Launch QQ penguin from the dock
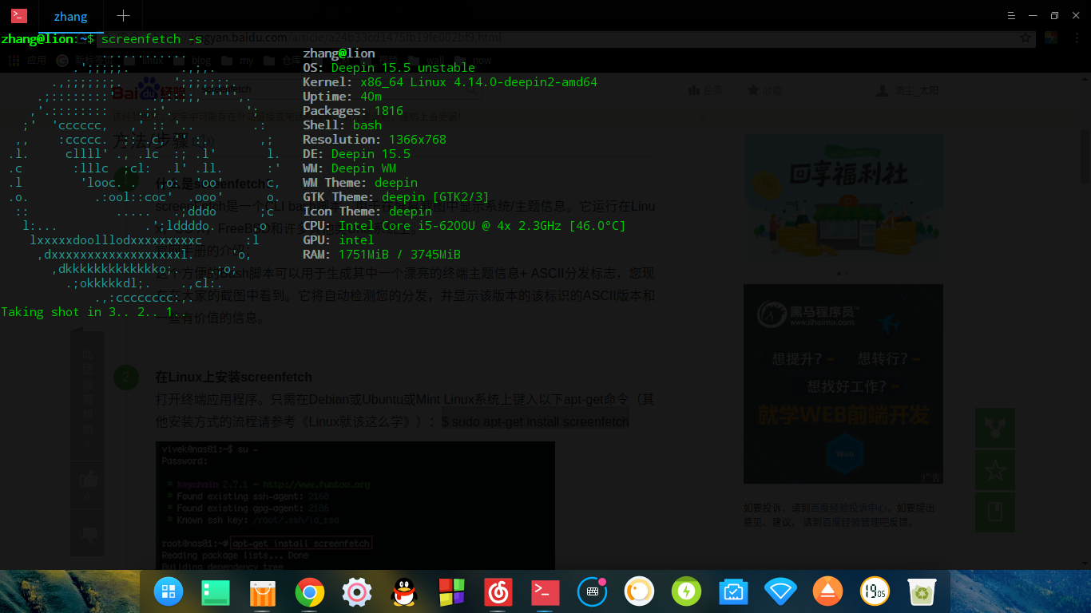 point(404,591)
